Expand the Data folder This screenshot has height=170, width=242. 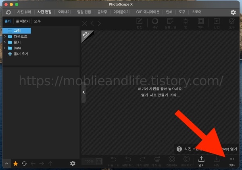[x=5, y=48]
